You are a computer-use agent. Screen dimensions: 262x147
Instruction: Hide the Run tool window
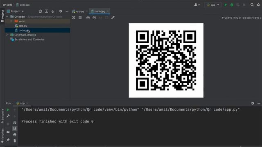pyautogui.click(x=259, y=103)
